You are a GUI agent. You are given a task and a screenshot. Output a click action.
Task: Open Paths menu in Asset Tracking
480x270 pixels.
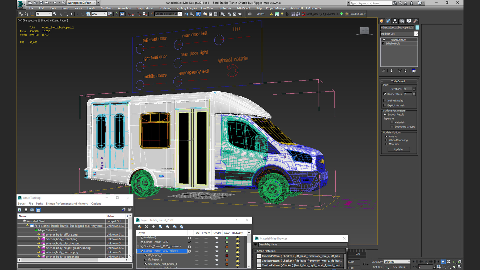(39, 204)
